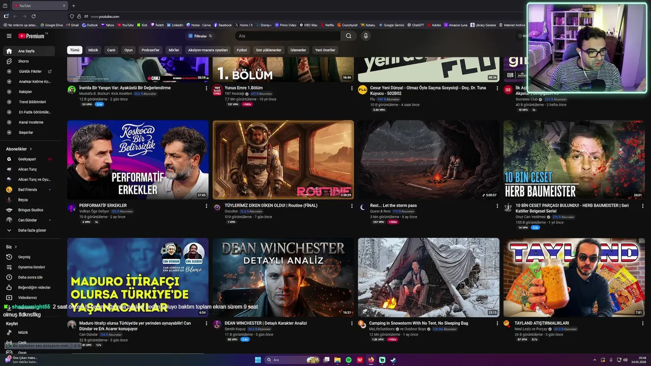Open Anahtar Kelime sidebar item
Screen dimensions: 651x366
coord(28,81)
